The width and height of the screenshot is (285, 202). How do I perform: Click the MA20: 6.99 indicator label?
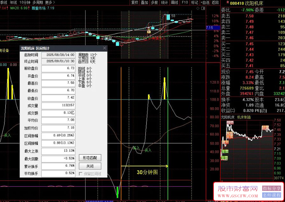20,8
